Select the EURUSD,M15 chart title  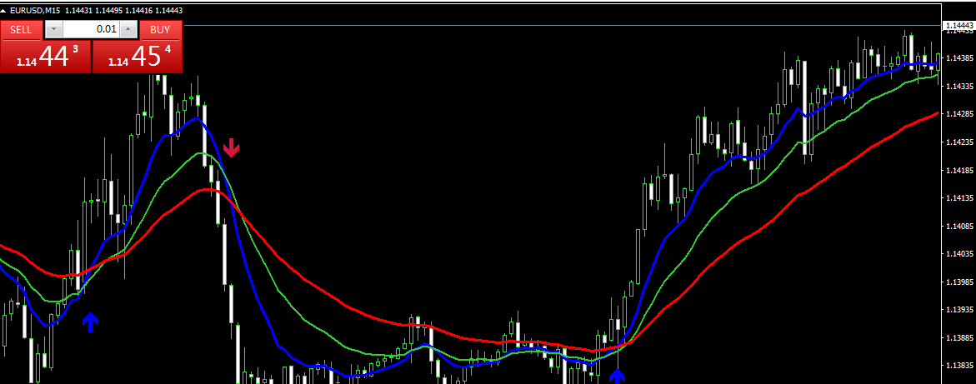coord(35,11)
